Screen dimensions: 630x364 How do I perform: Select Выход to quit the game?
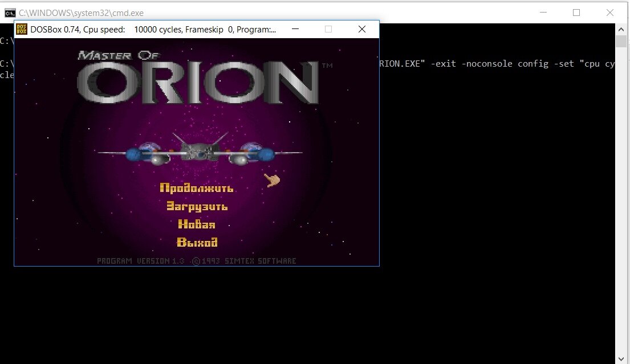pos(197,242)
